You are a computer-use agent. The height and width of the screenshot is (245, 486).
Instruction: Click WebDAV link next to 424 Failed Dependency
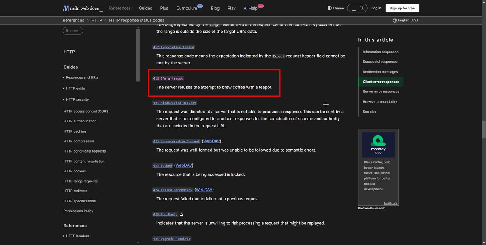[x=204, y=189]
